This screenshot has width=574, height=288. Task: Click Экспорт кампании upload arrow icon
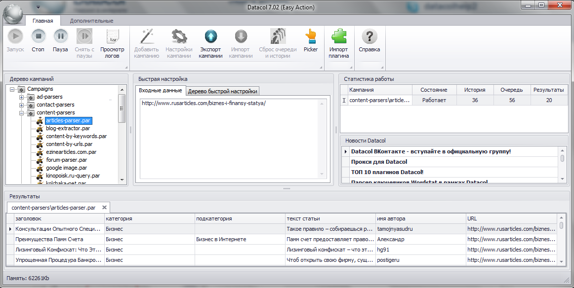pyautogui.click(x=211, y=36)
